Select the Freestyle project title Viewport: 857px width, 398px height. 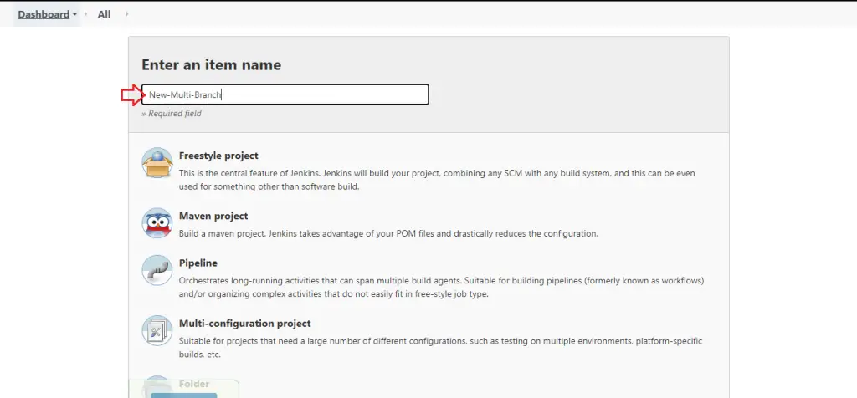click(218, 156)
